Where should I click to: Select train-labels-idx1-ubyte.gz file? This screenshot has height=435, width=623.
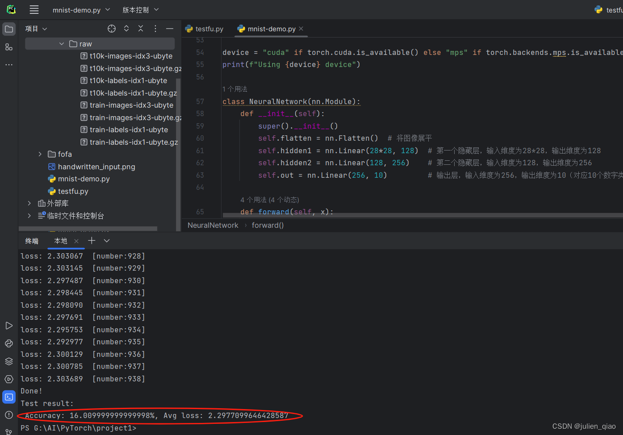pos(129,142)
